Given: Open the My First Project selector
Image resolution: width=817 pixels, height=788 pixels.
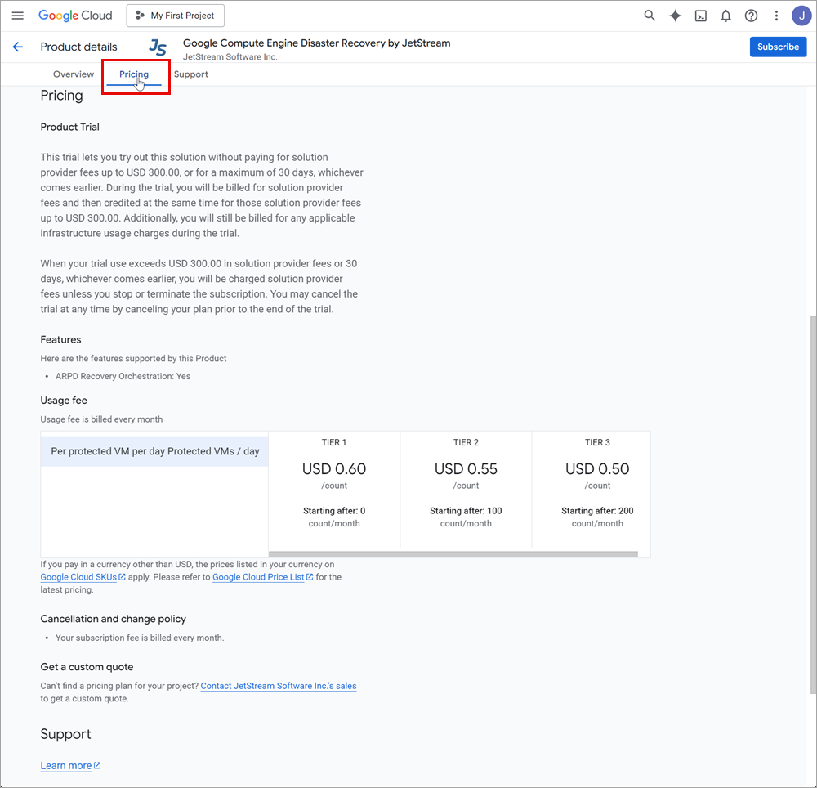Looking at the screenshot, I should pyautogui.click(x=176, y=16).
